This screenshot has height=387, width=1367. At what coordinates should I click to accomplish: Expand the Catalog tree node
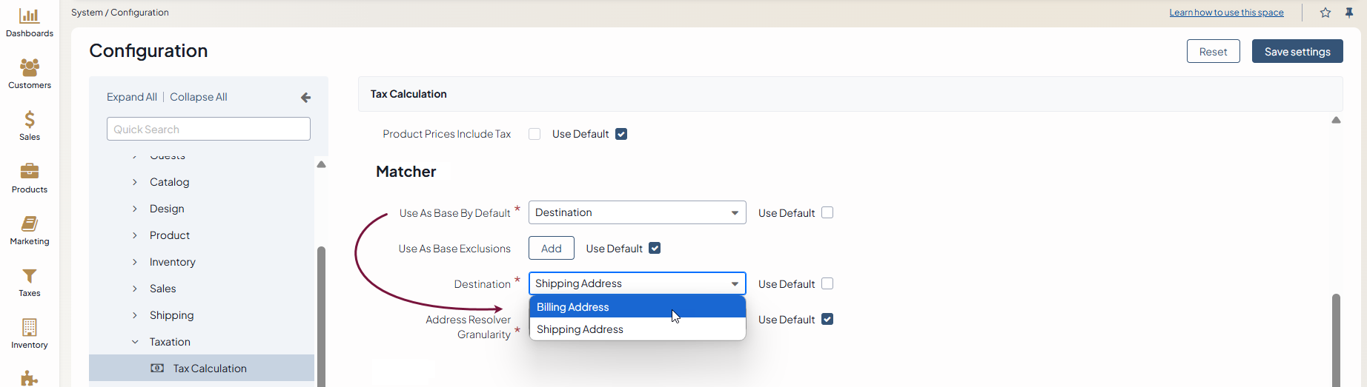coord(135,182)
